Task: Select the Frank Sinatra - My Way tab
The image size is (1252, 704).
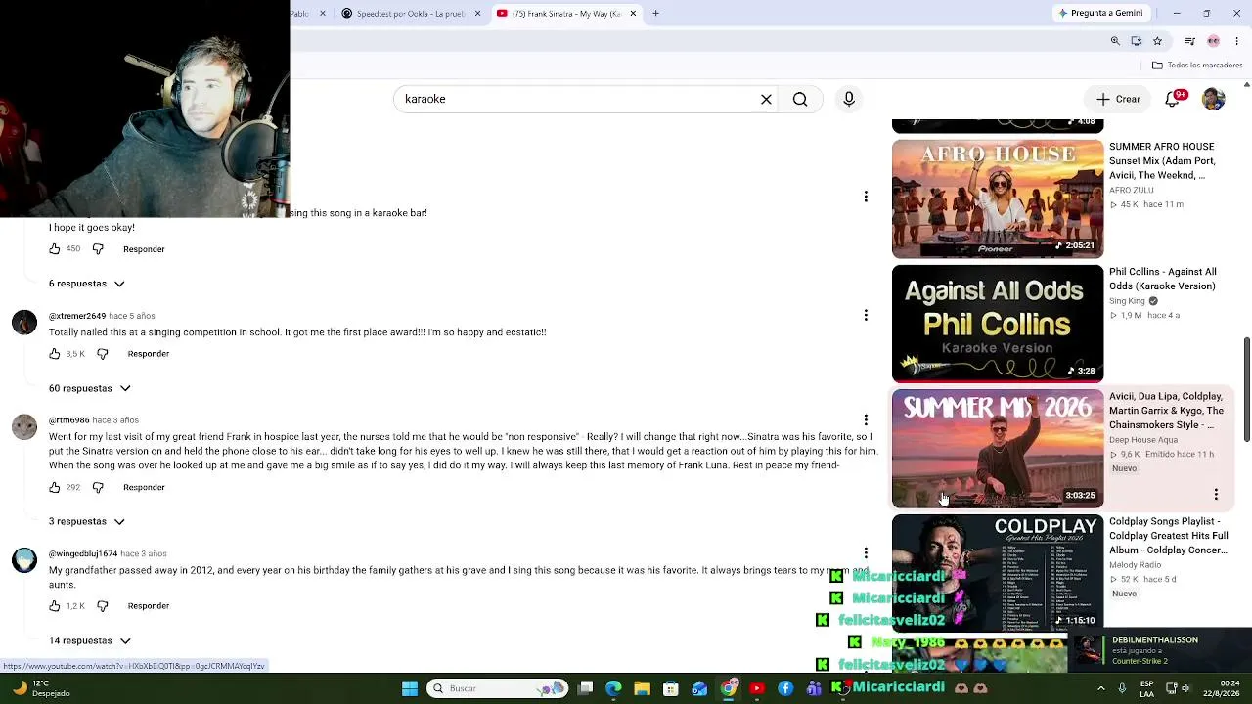Action: pos(565,14)
